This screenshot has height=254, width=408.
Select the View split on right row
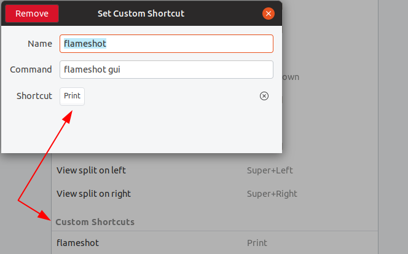[214, 194]
